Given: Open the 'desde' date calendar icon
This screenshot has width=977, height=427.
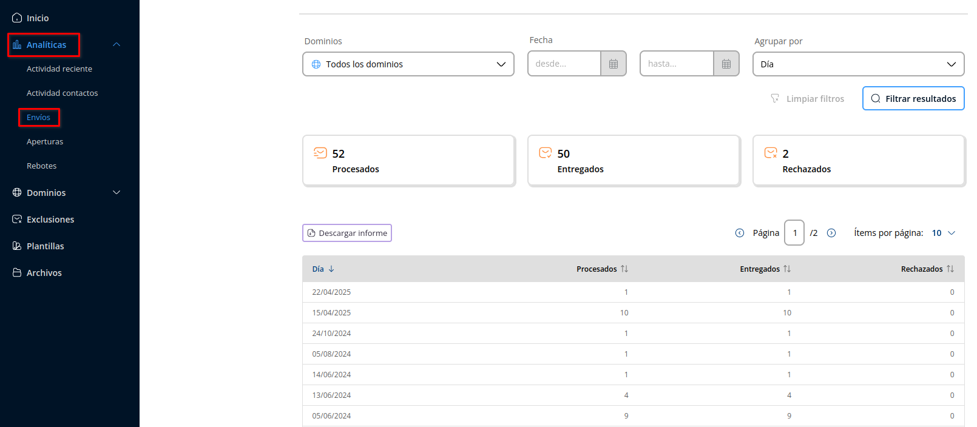Looking at the screenshot, I should (613, 64).
